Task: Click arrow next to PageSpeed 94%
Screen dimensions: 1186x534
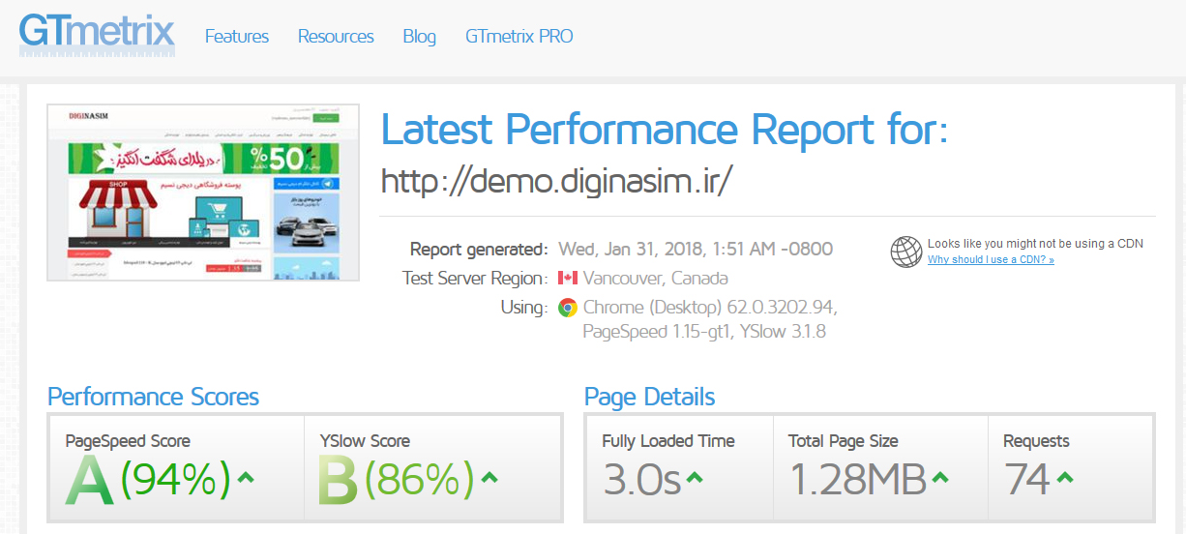Action: [246, 477]
